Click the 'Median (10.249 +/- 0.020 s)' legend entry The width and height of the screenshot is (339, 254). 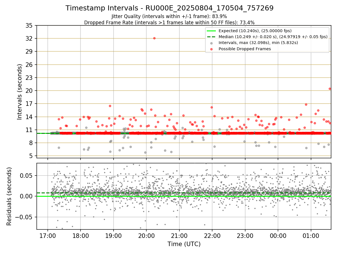273,37
